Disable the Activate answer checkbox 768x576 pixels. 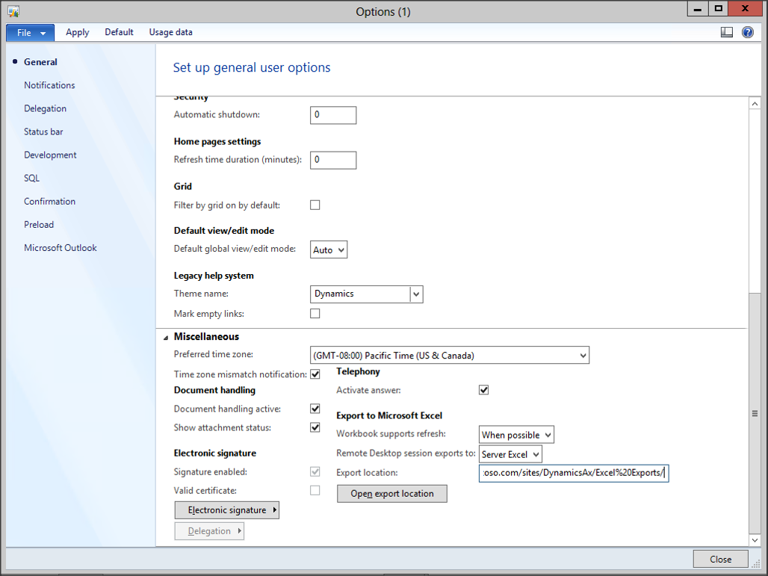click(x=484, y=390)
